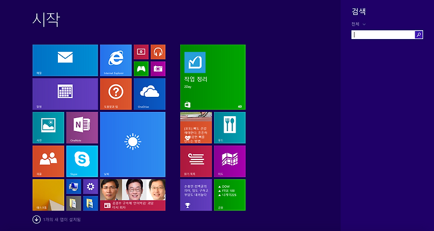The height and width of the screenshot is (231, 434).
Task: Open the News tile with three portraits
Action: (133, 195)
